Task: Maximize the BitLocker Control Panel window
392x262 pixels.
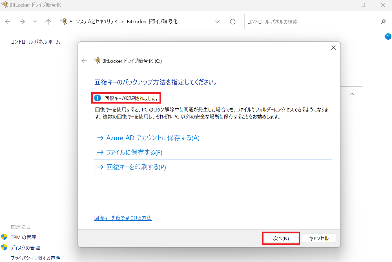Action: 363,5
